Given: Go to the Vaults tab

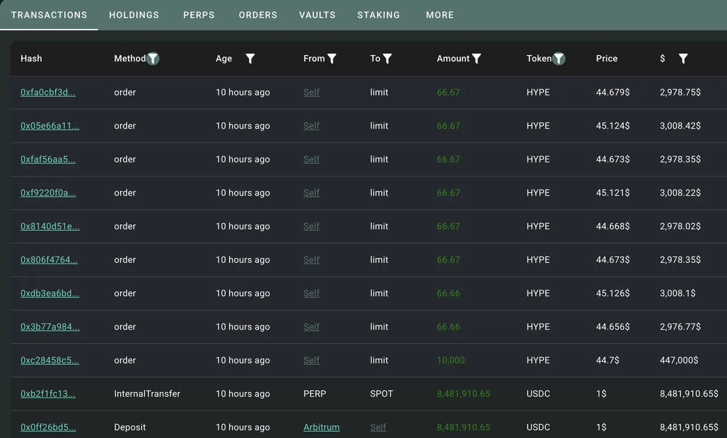Looking at the screenshot, I should point(317,15).
